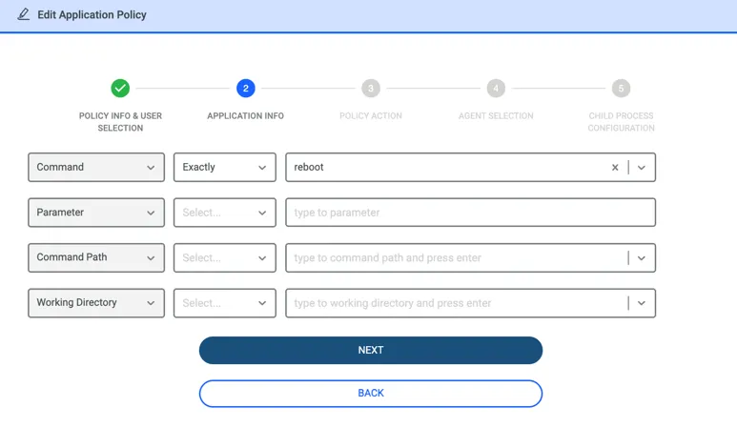737x448 pixels.
Task: Open the Working Directory type dropdown
Action: click(x=96, y=303)
